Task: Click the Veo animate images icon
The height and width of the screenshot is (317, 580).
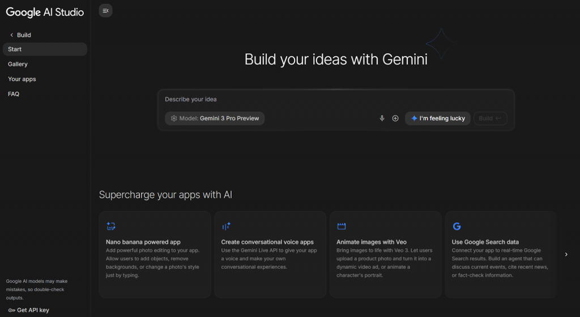Action: [x=342, y=226]
